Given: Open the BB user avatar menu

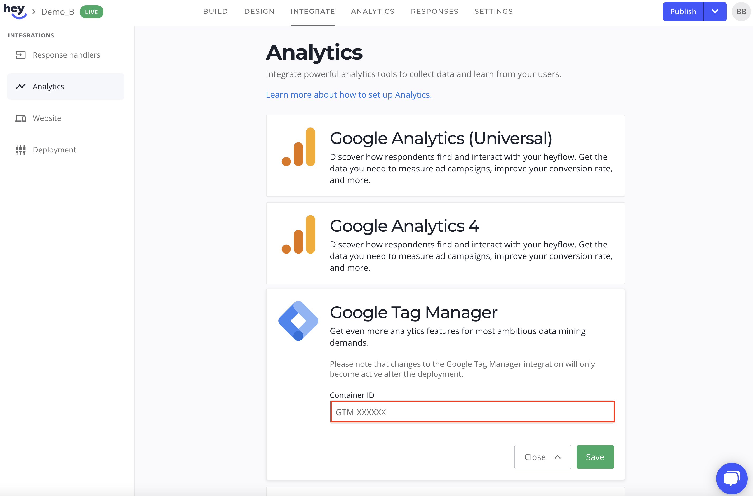Looking at the screenshot, I should coord(741,12).
